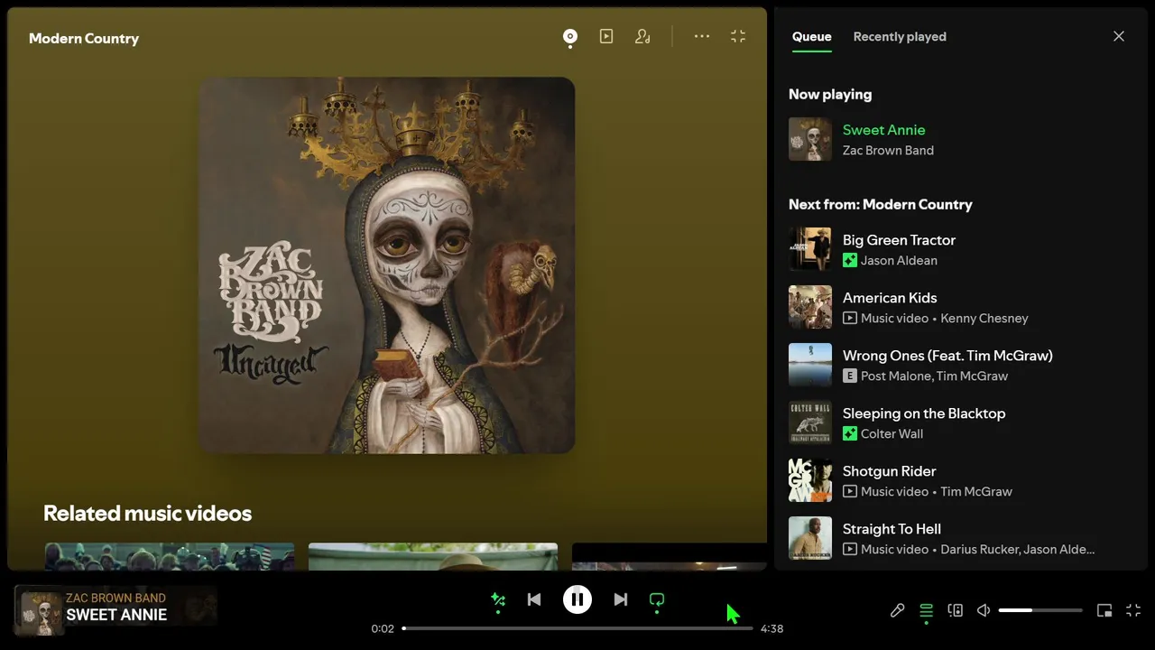Click the explicit E badge on Wrong Ones
1155x650 pixels.
click(849, 376)
